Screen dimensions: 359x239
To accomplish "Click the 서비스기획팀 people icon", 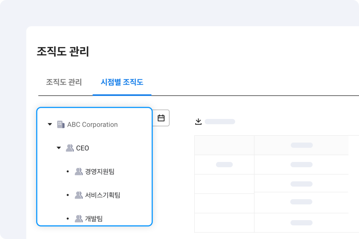I will 79,195.
